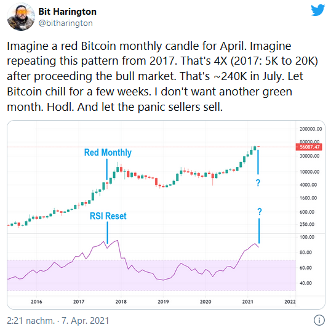Image resolution: width=331 pixels, height=330 pixels.
Task: Open Bit Harington's profile picture
Action: pos(21,17)
